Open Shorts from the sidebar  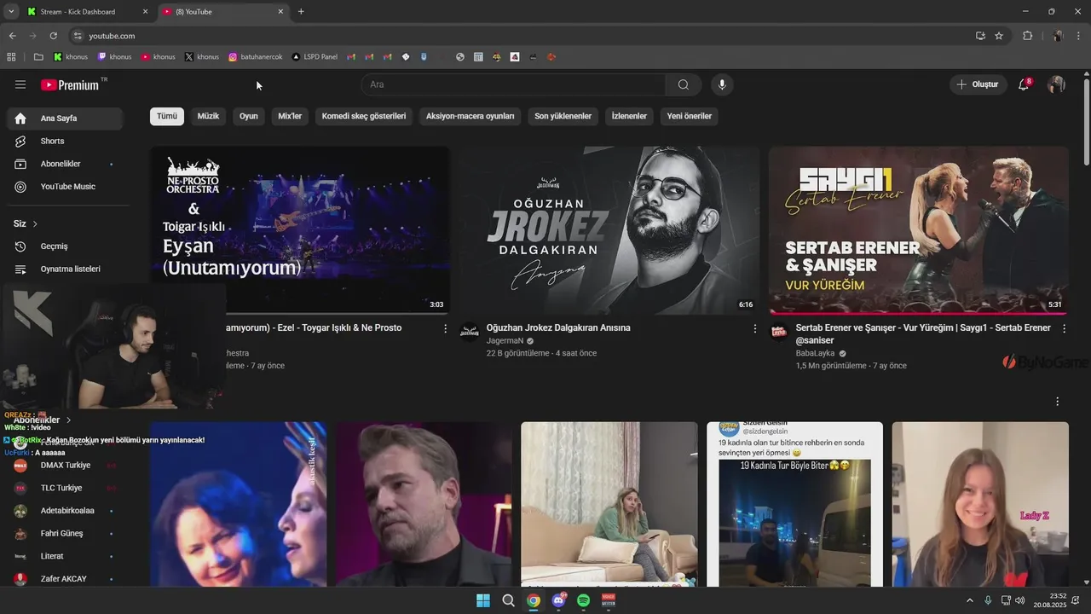(x=65, y=141)
